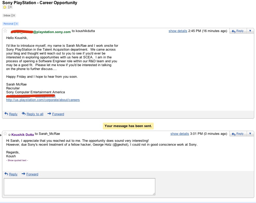Viewport: 256px width, 203px height.
Task: Open more options dropdown beside second Reply
Action: click(x=250, y=134)
